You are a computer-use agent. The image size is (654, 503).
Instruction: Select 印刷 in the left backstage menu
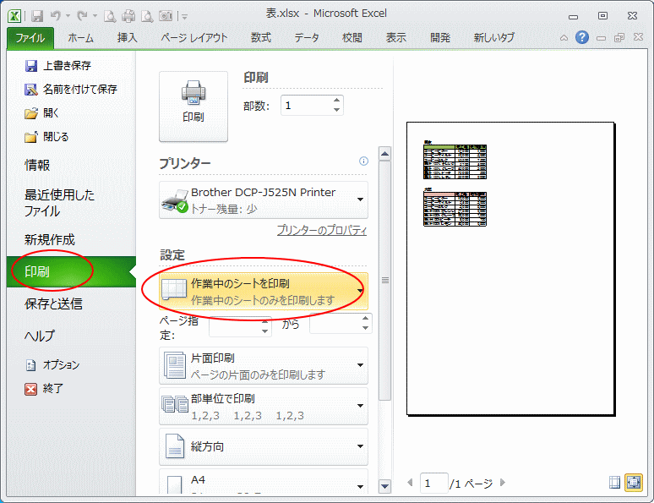pyautogui.click(x=71, y=271)
